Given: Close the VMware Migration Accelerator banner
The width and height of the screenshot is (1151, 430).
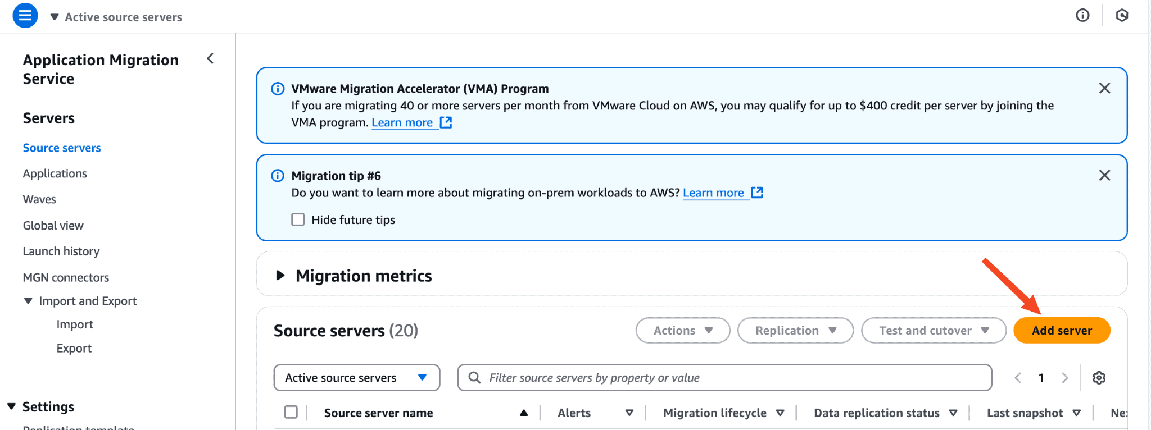Looking at the screenshot, I should [1104, 88].
